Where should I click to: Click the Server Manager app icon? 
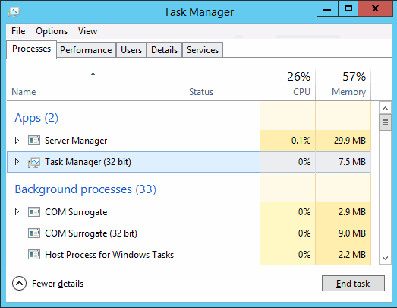pos(34,141)
